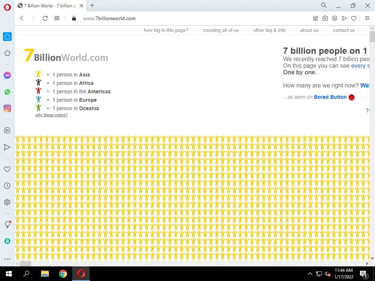Bookmark page with address bar heart
Image resolution: width=375 pixels, height=281 pixels.
(x=354, y=18)
